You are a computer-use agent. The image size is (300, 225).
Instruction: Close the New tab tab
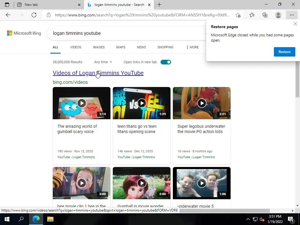pos(79,5)
